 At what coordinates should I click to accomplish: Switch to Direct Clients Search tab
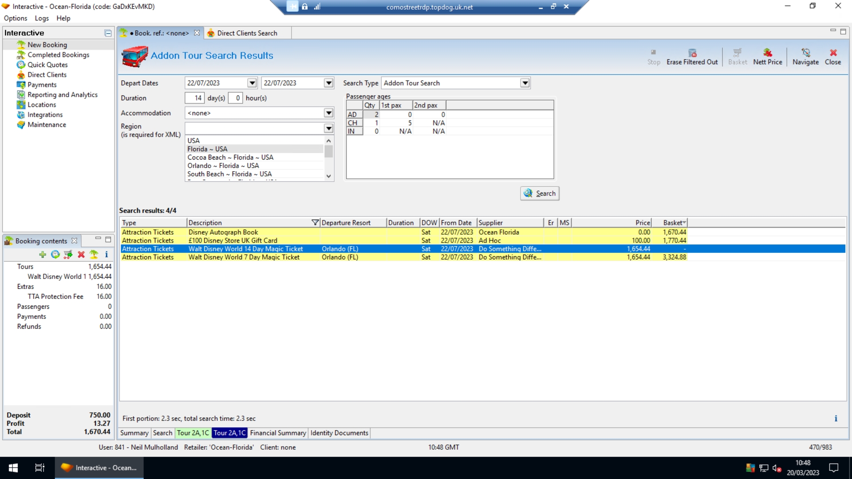tap(247, 33)
